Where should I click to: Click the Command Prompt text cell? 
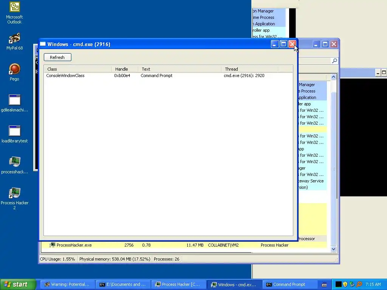point(156,76)
